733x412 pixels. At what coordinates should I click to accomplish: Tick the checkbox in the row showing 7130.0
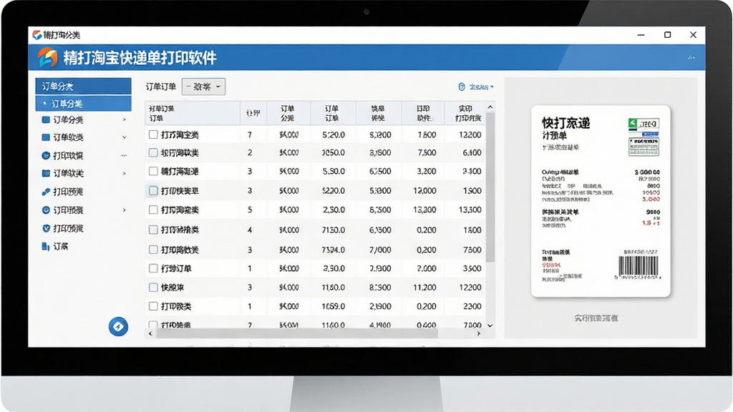click(x=153, y=230)
